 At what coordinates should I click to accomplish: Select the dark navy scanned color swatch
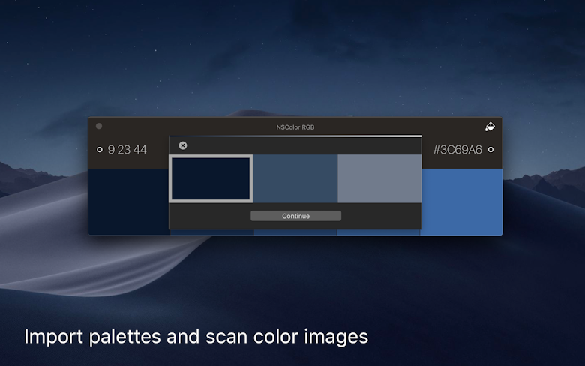coord(211,178)
